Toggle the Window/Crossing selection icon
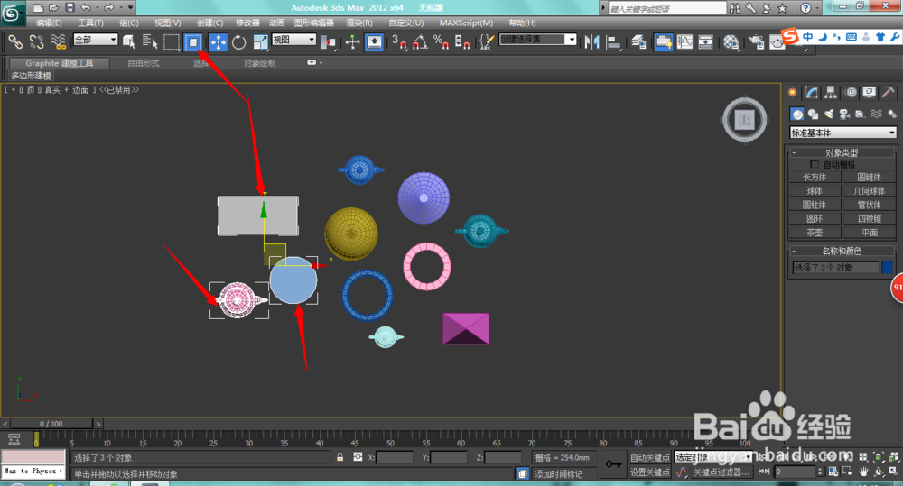 (193, 41)
